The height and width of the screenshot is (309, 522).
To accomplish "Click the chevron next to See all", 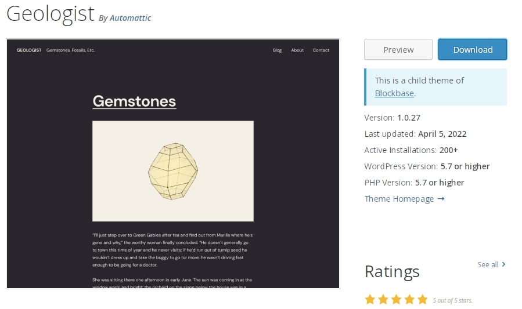I will pyautogui.click(x=503, y=264).
